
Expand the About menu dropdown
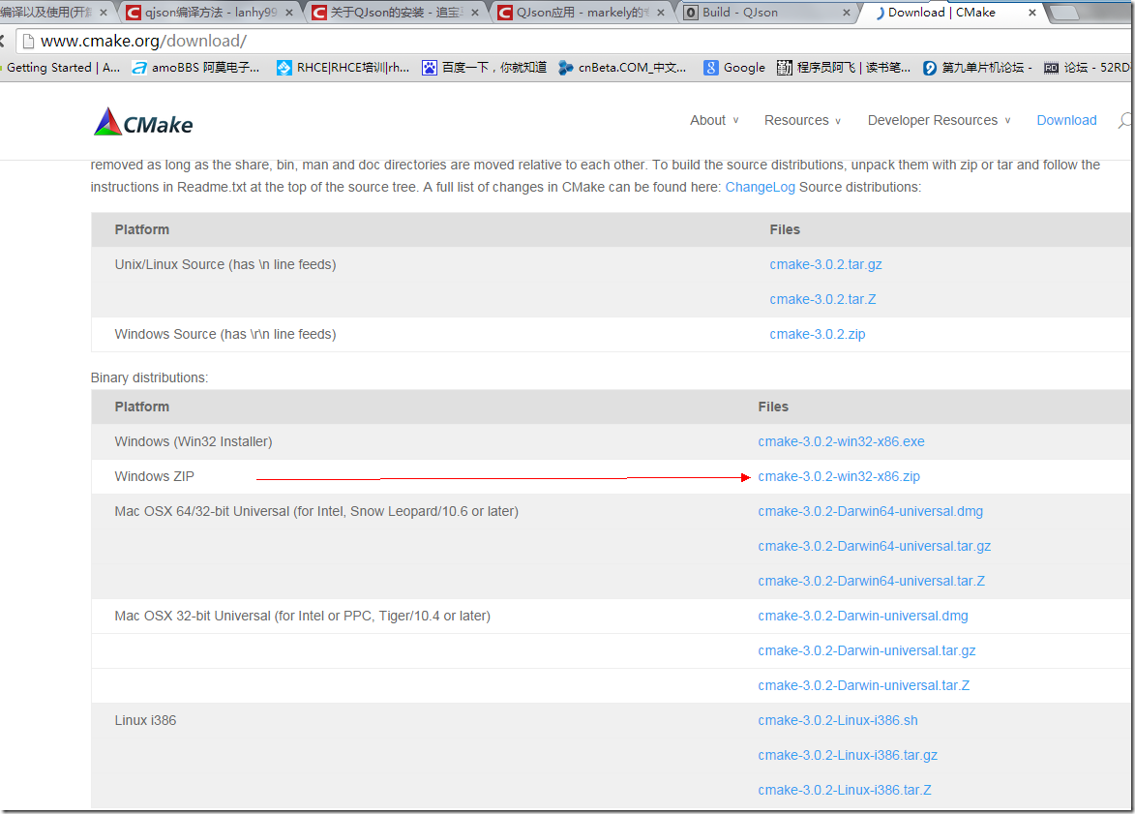[714, 120]
